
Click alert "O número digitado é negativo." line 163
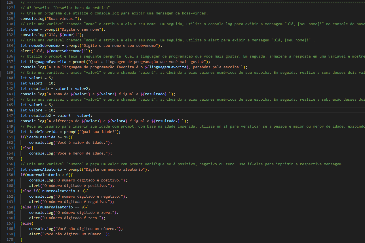tap(72, 202)
